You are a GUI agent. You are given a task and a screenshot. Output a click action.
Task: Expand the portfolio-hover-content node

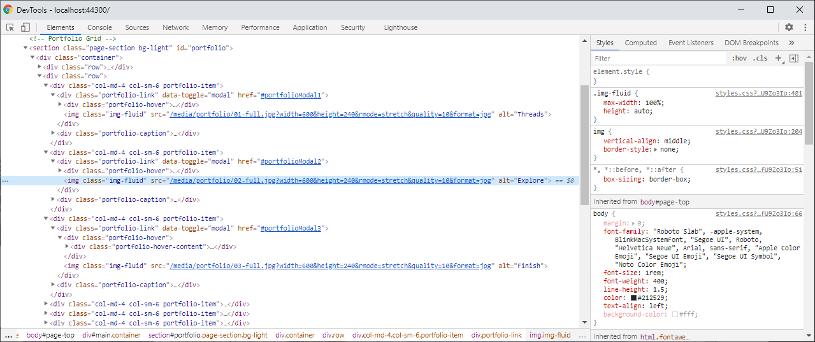point(67,247)
